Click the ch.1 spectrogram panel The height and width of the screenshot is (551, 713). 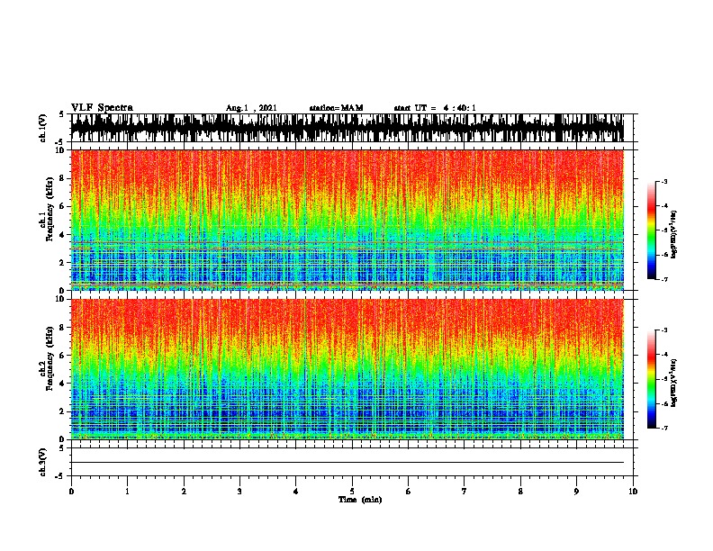[x=347, y=220]
